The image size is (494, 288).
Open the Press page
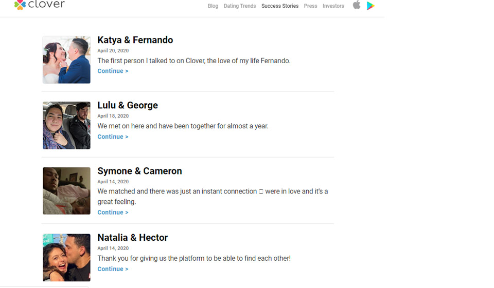(x=310, y=6)
